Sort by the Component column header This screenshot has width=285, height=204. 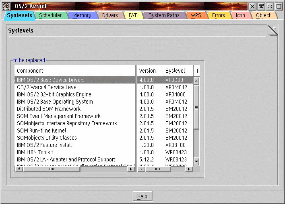coord(75,71)
